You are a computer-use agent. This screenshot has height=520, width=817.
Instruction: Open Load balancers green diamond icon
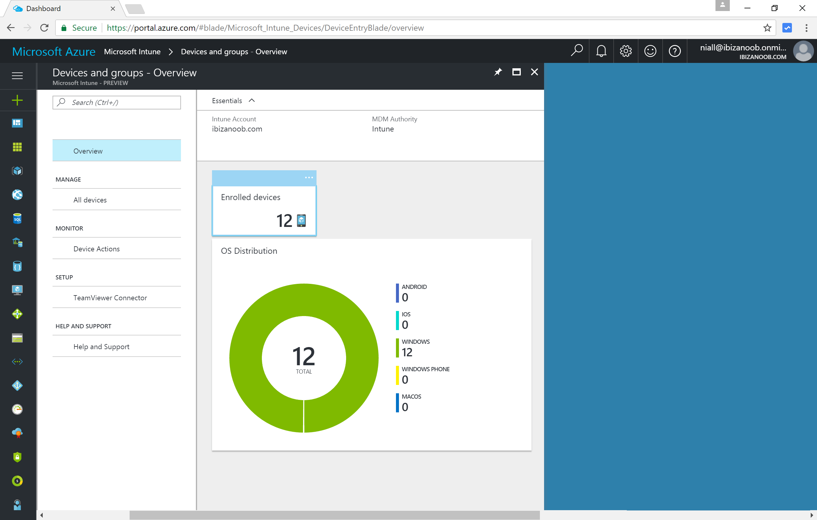pos(17,314)
